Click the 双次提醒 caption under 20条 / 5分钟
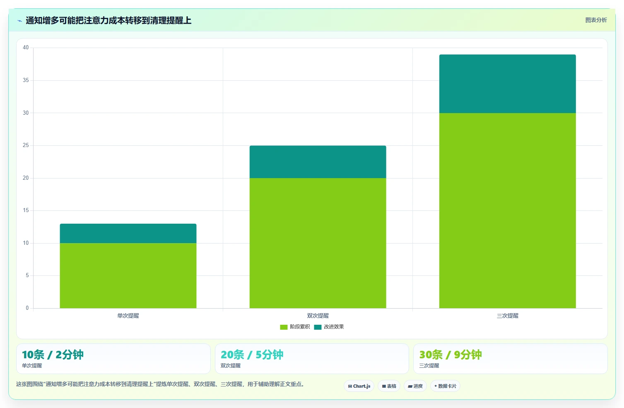The image size is (624, 408). pyautogui.click(x=231, y=366)
